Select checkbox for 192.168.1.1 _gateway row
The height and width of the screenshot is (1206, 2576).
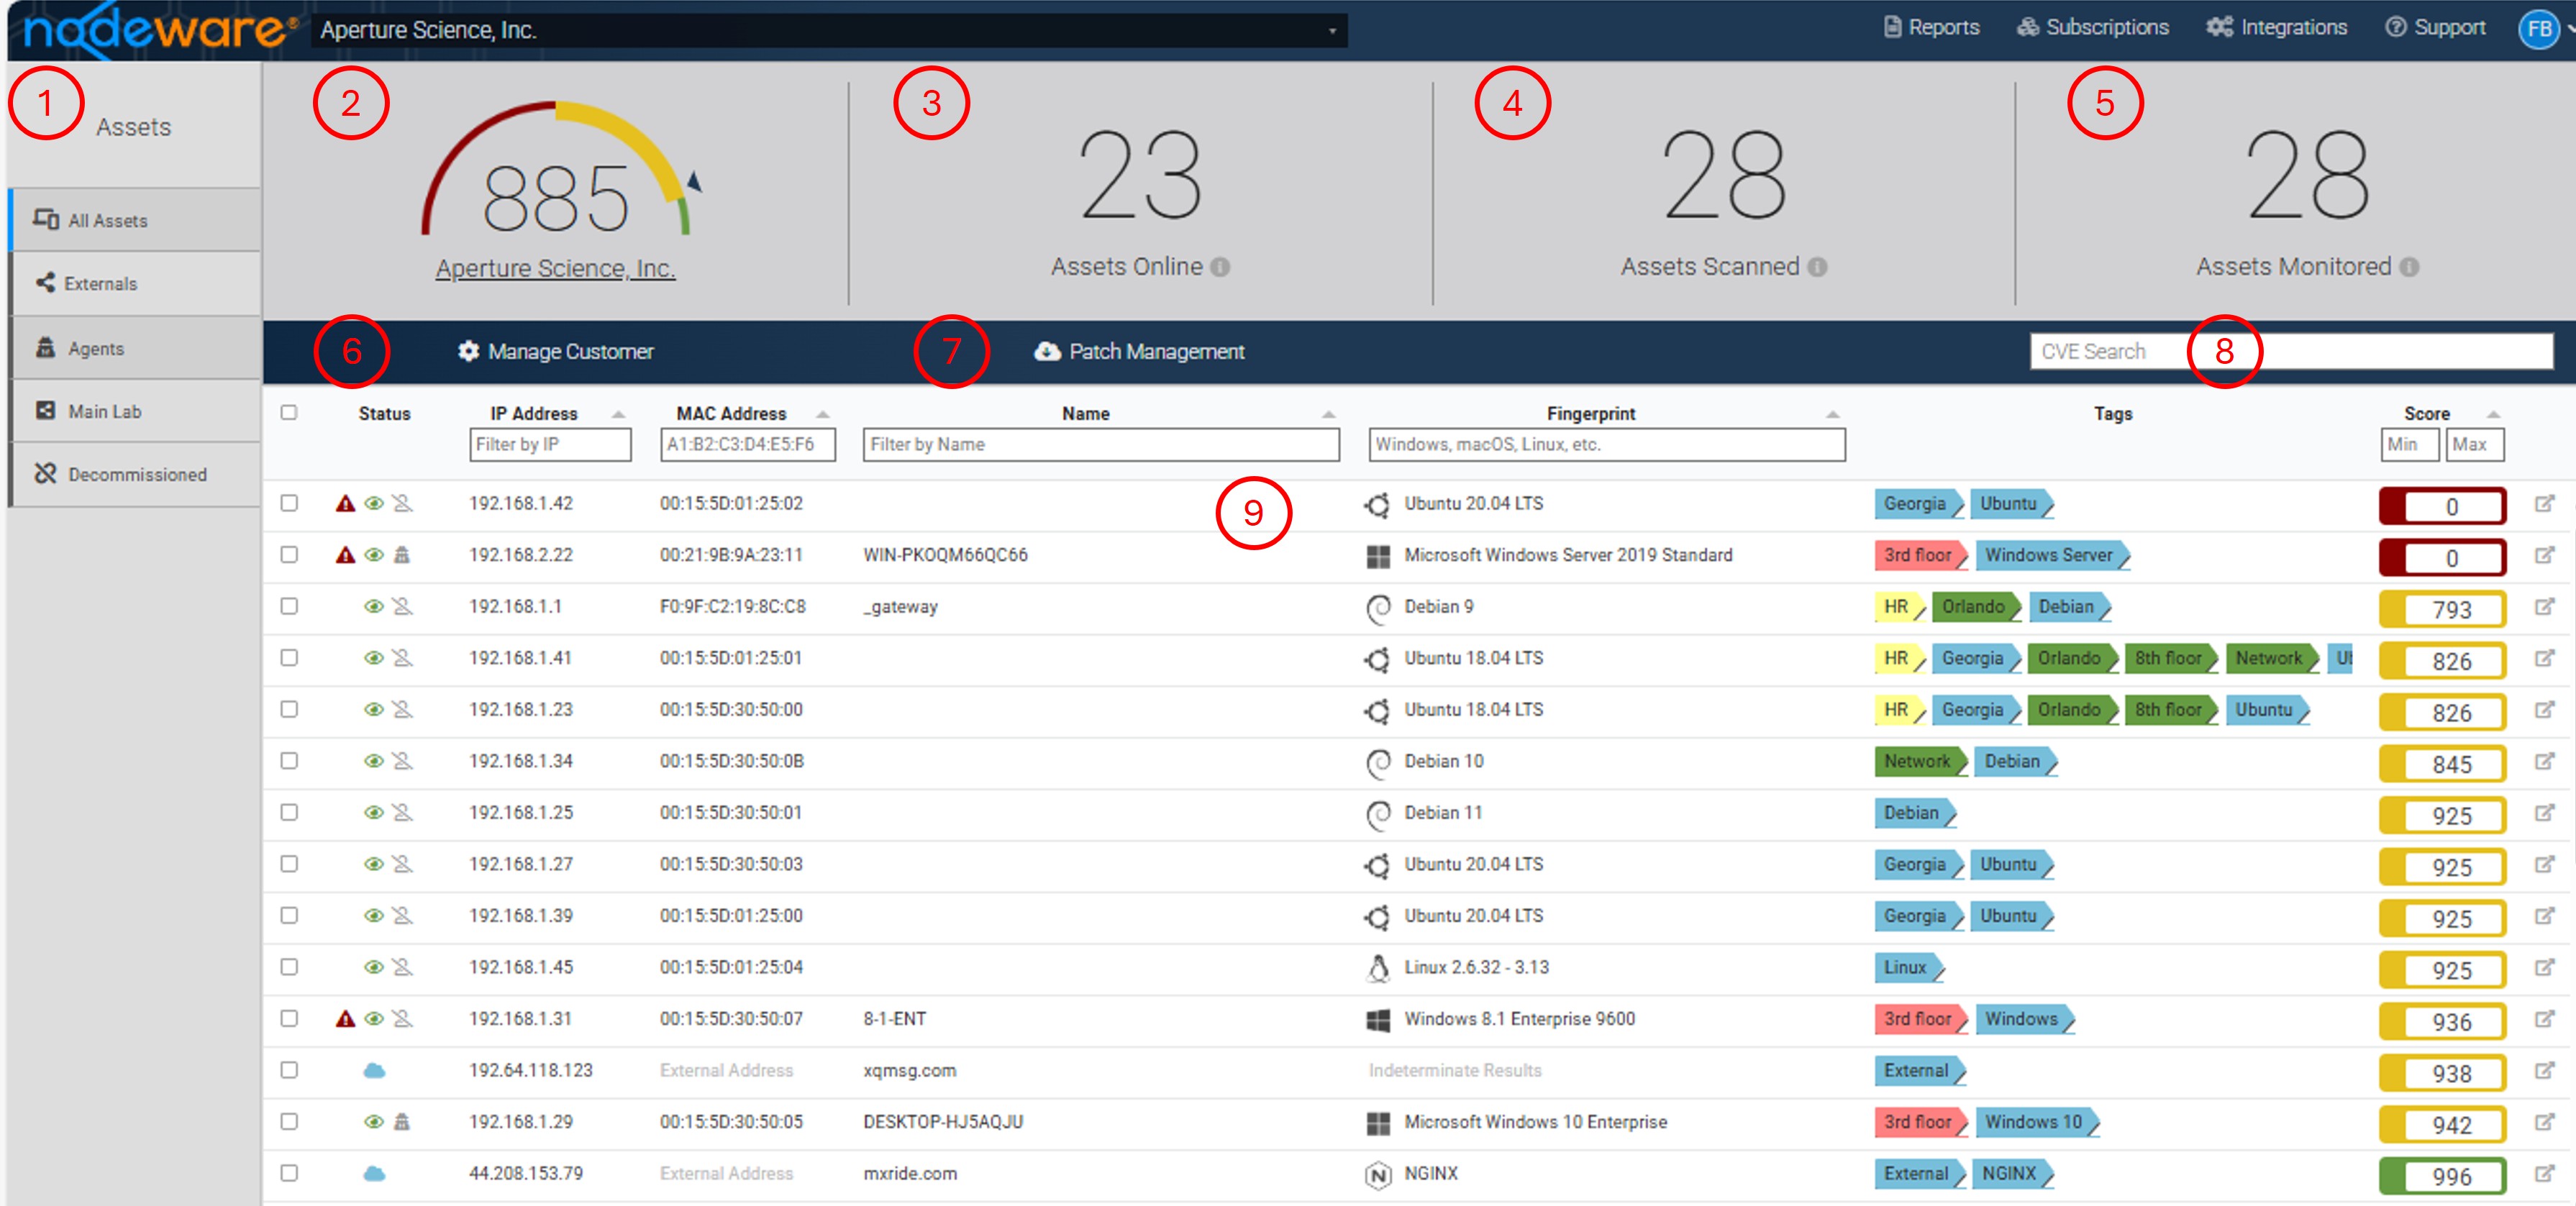pos(289,606)
